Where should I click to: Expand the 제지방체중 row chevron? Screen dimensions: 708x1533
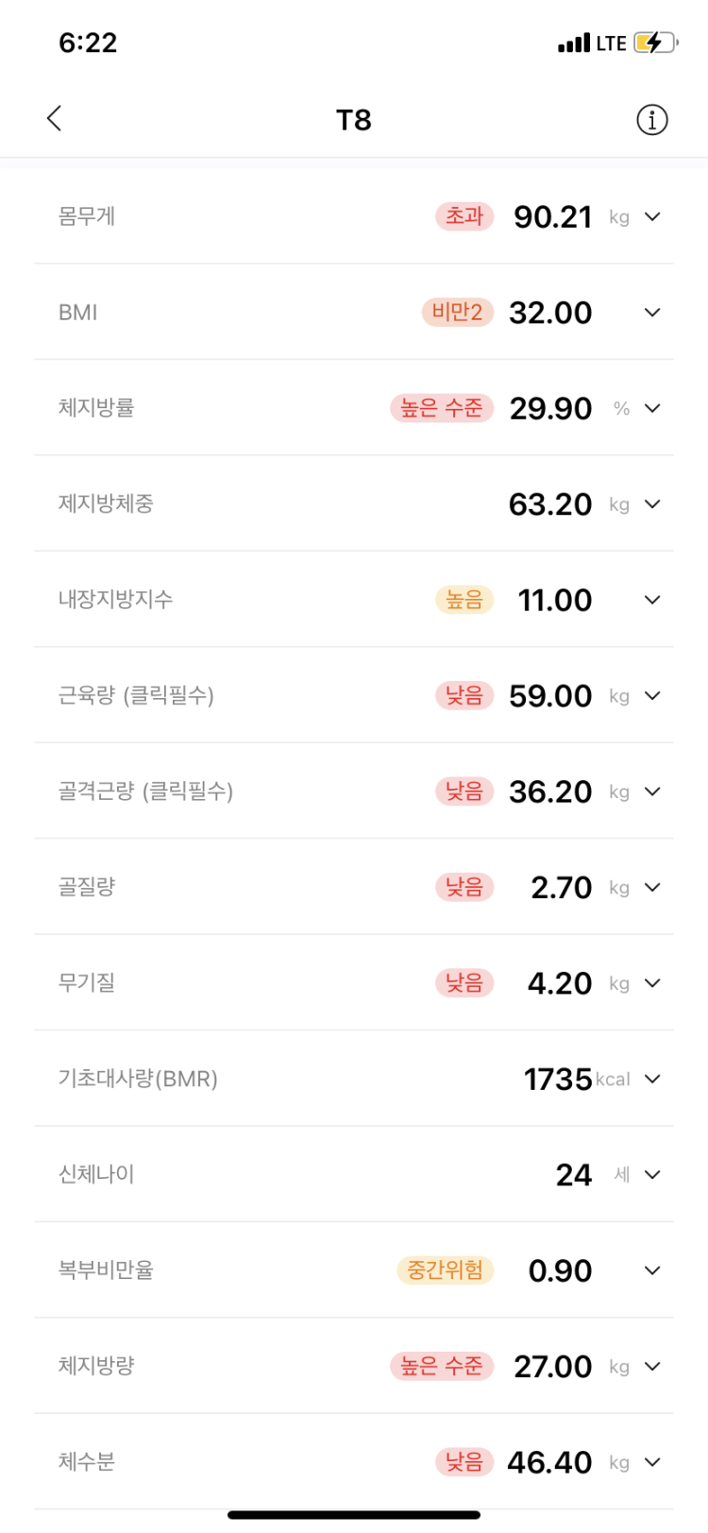click(652, 504)
